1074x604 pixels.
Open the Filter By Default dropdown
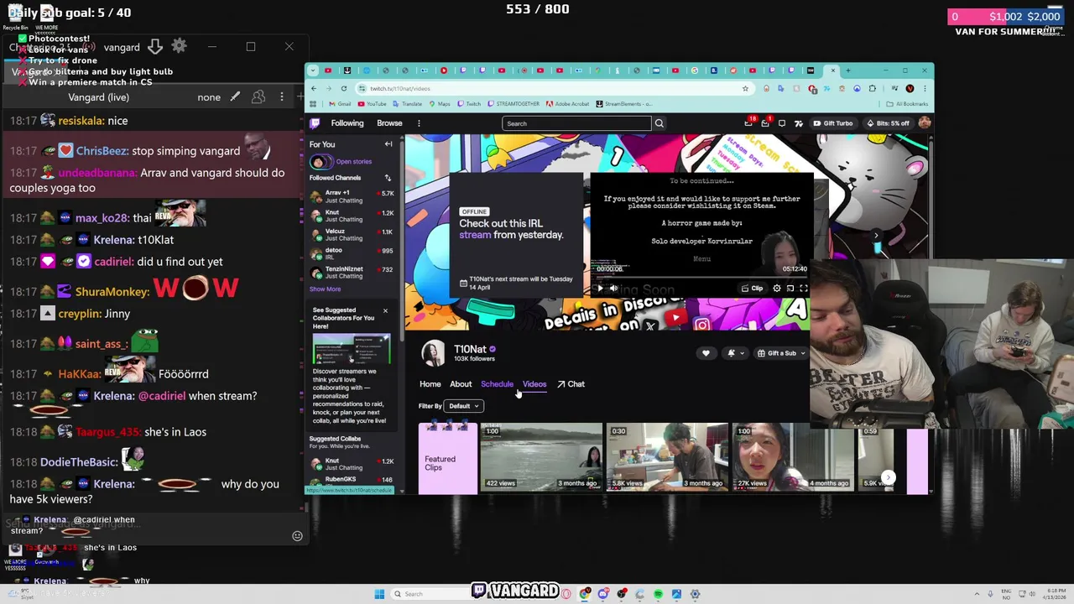[x=463, y=406]
